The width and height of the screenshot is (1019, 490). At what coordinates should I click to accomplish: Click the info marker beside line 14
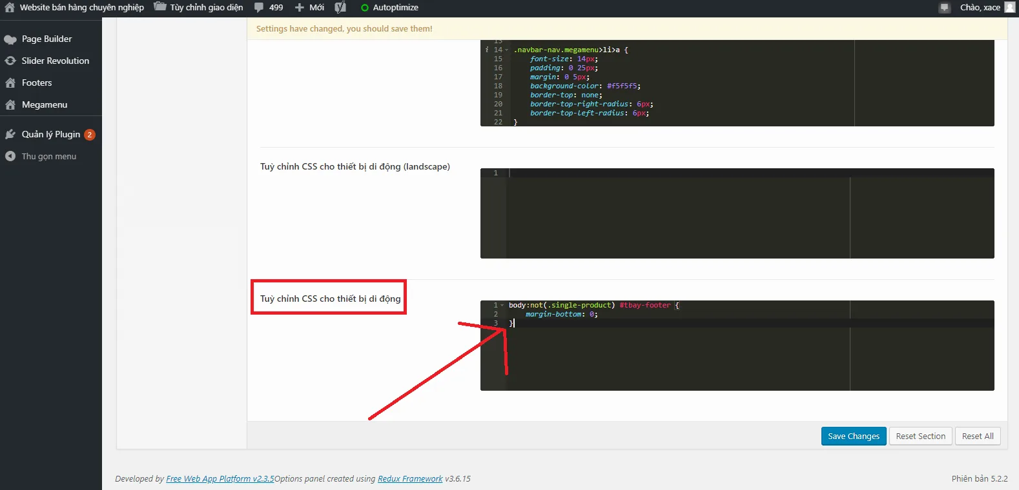(486, 50)
